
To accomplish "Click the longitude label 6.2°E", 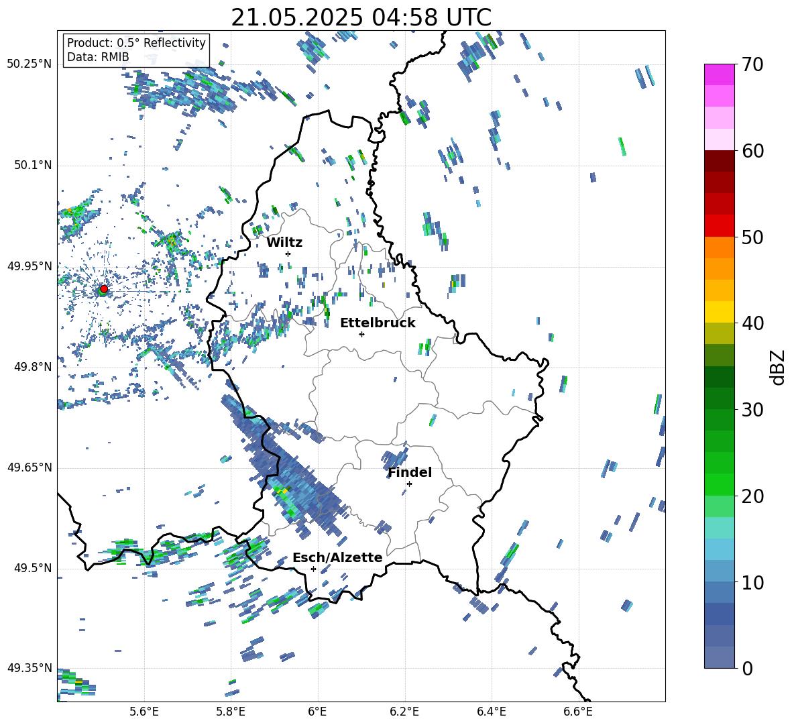I will [x=404, y=712].
